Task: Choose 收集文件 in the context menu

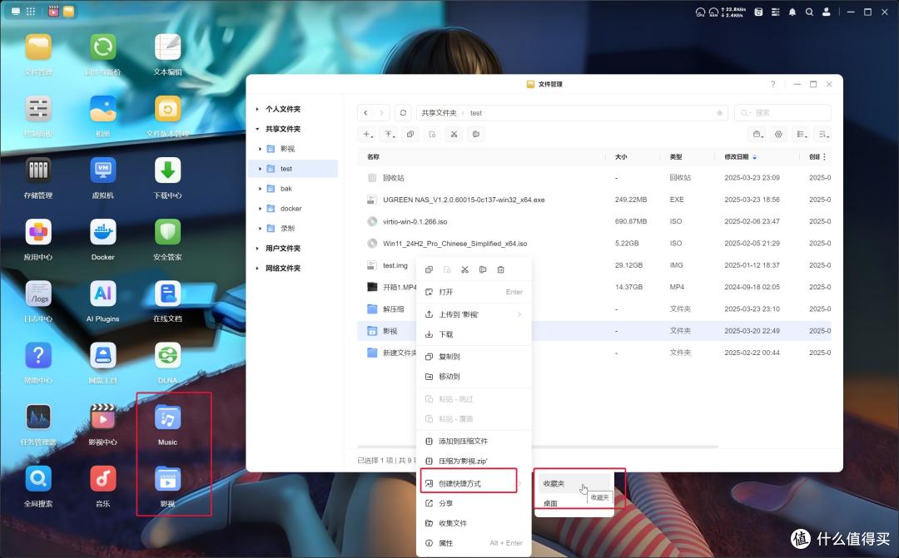Action: (x=474, y=523)
